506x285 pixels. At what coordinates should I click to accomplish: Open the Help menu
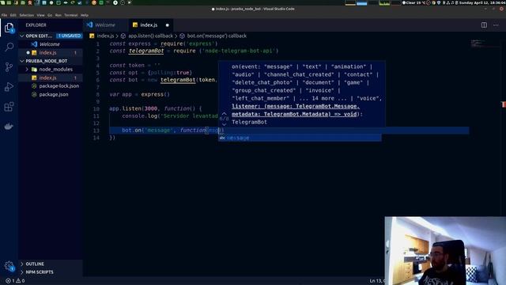(85, 15)
